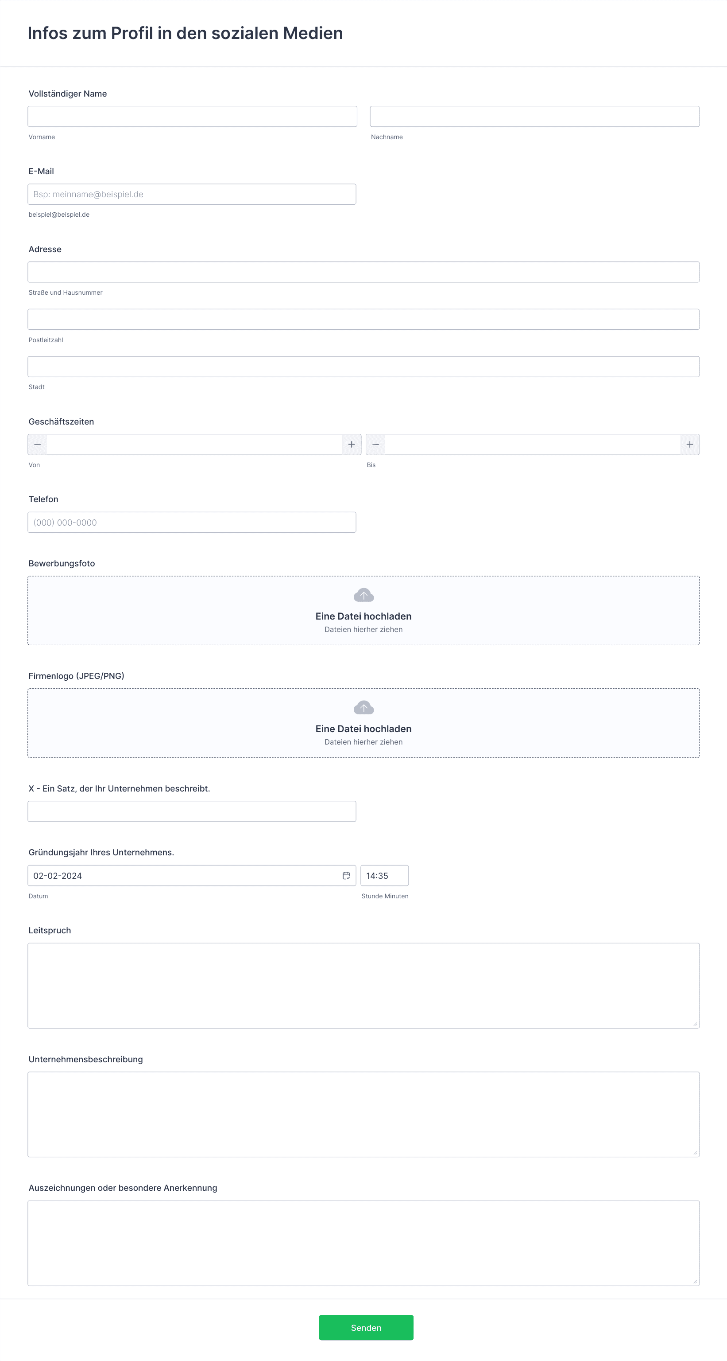727x1361 pixels.
Task: Click the cloud upload icon under Firmenlogo
Action: [364, 707]
